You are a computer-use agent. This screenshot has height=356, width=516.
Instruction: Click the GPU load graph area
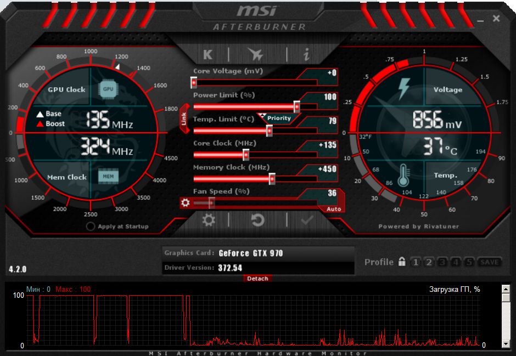[x=253, y=320]
